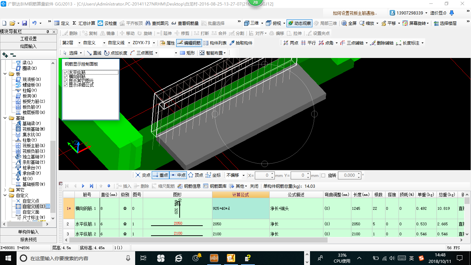
Task: Open the 属性 properties panel
Action: tap(168, 43)
